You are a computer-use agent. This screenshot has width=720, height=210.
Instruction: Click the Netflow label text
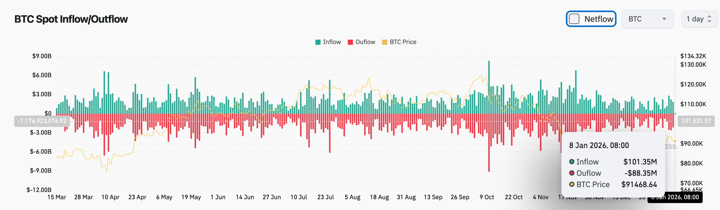[x=598, y=19]
